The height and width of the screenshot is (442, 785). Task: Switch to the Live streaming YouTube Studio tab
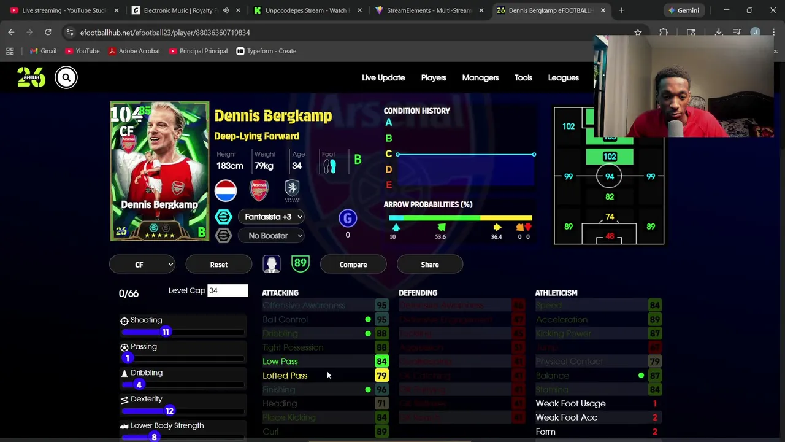pos(64,10)
